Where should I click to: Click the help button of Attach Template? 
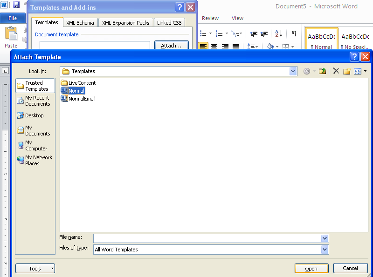pos(354,57)
